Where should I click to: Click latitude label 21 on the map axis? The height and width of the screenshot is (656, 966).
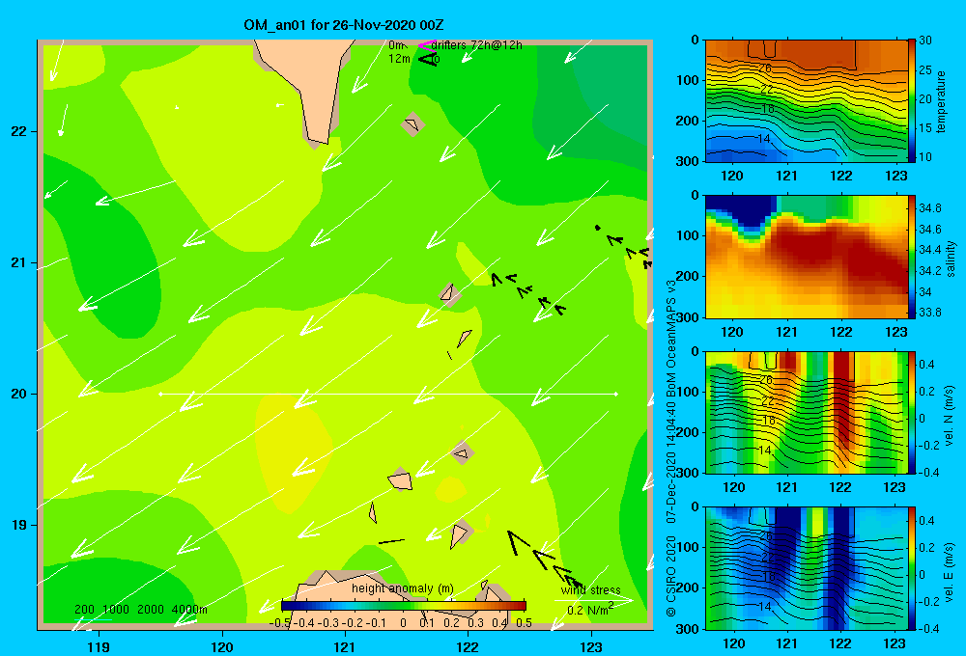[19, 262]
